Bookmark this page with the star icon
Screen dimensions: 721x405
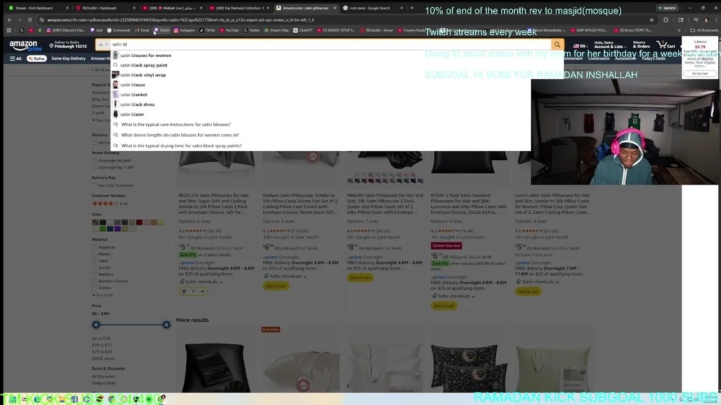(652, 20)
